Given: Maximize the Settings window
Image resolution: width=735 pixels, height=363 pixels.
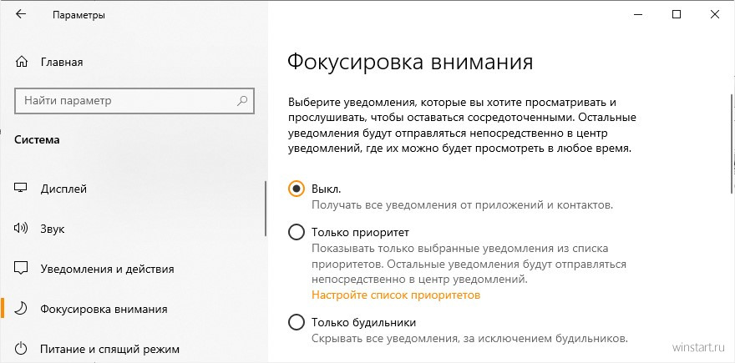Looking at the screenshot, I should 677,14.
